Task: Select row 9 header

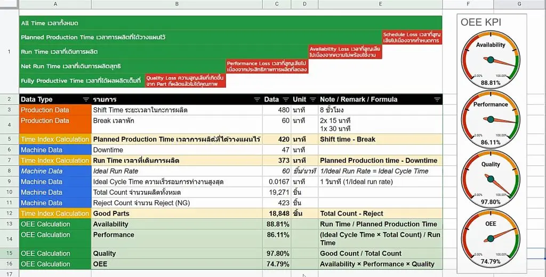Action: click(10, 181)
